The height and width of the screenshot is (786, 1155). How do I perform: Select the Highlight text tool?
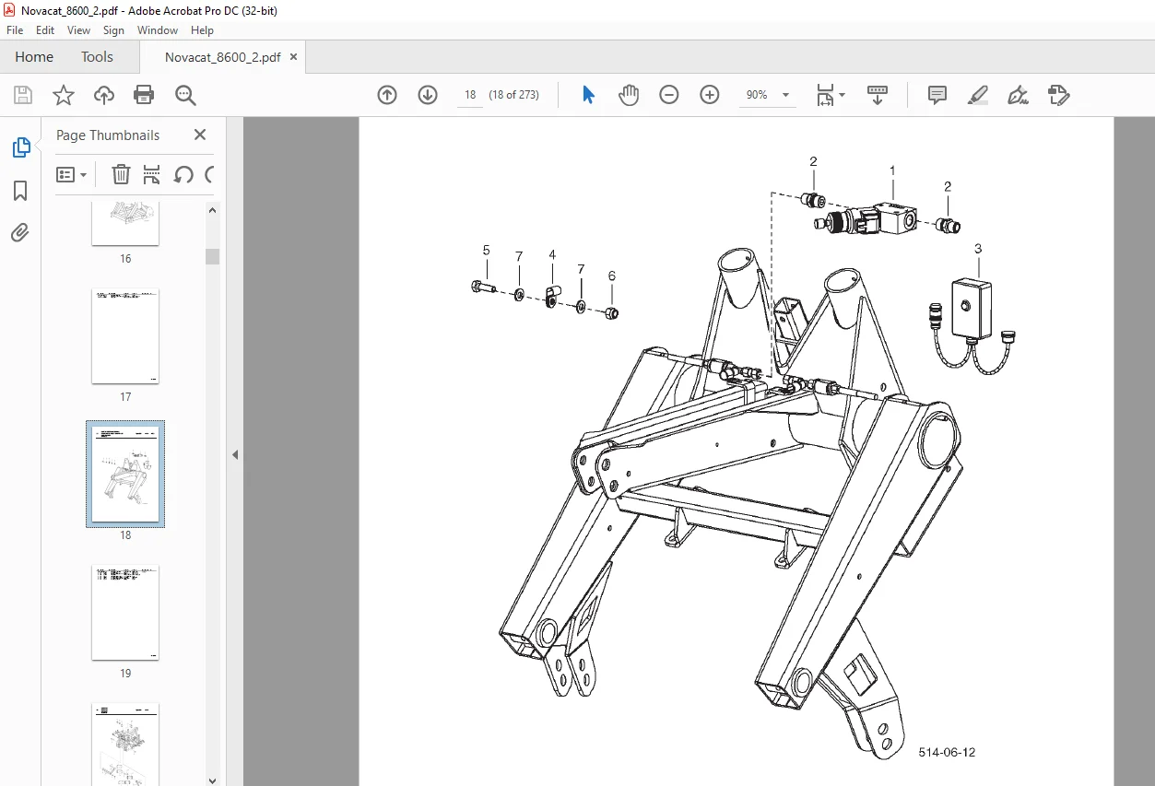coord(978,95)
